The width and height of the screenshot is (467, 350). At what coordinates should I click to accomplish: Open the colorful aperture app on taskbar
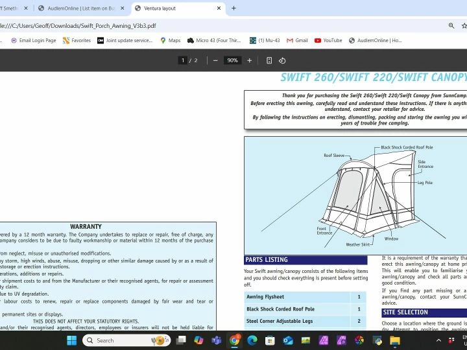coord(359,340)
